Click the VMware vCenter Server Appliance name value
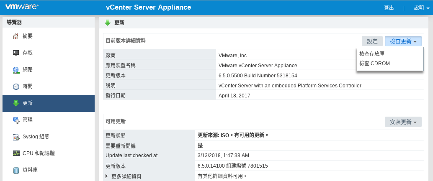Viewport: 433px width, 181px height. [x=258, y=66]
